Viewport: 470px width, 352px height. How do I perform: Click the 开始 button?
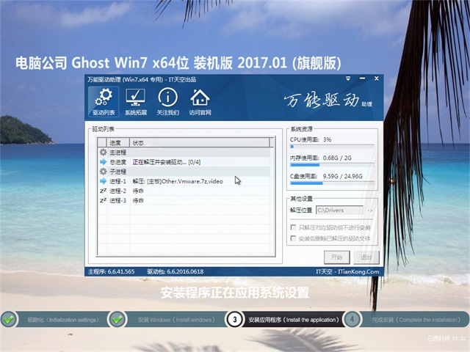tap(337, 257)
